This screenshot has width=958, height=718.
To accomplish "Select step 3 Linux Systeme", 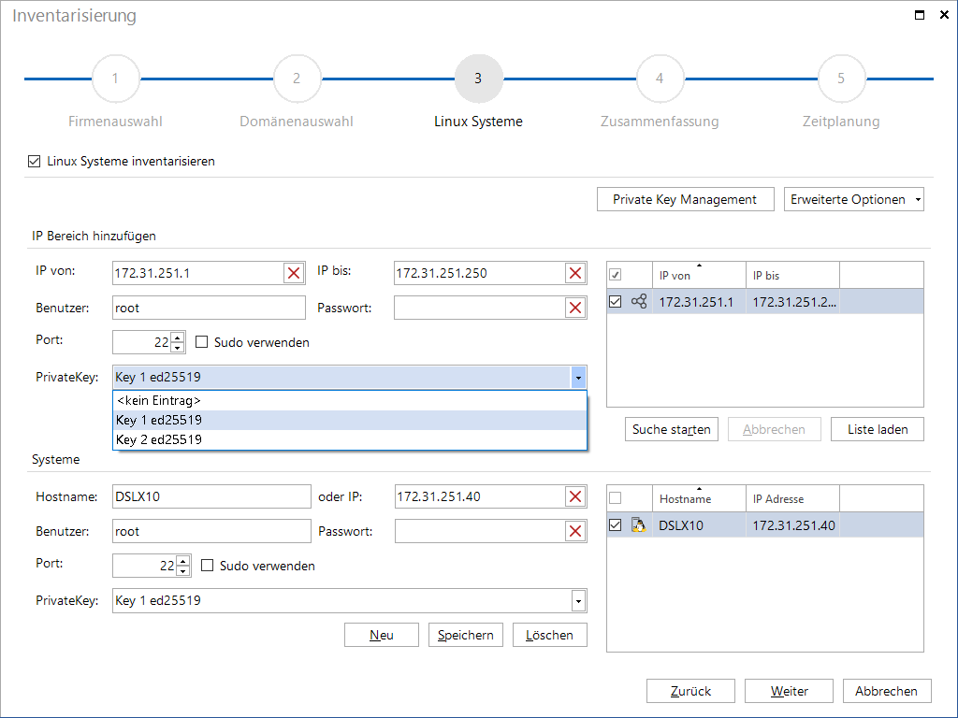I will click(x=478, y=79).
